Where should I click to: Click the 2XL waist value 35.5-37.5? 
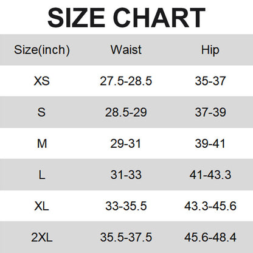coord(126,237)
